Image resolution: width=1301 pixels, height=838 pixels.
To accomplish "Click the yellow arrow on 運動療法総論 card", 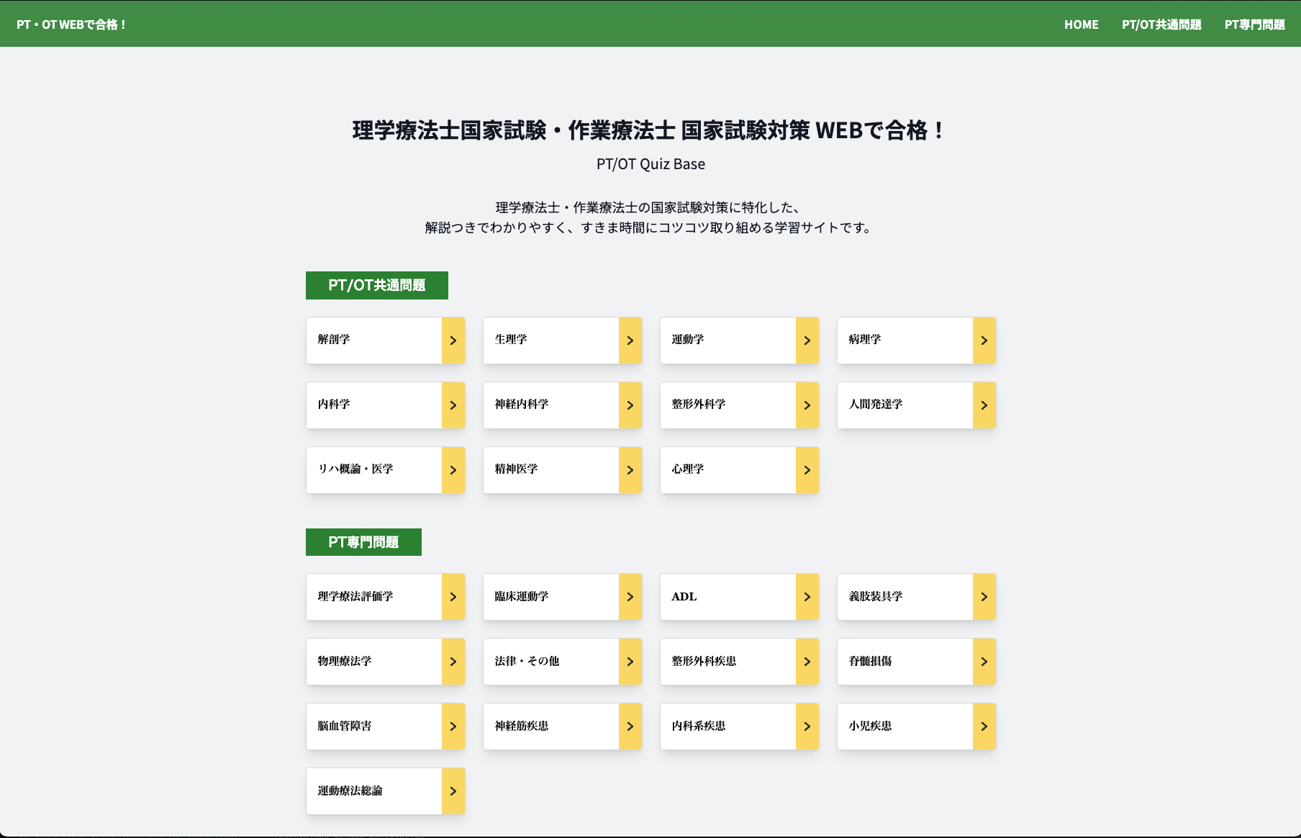I will [x=453, y=791].
